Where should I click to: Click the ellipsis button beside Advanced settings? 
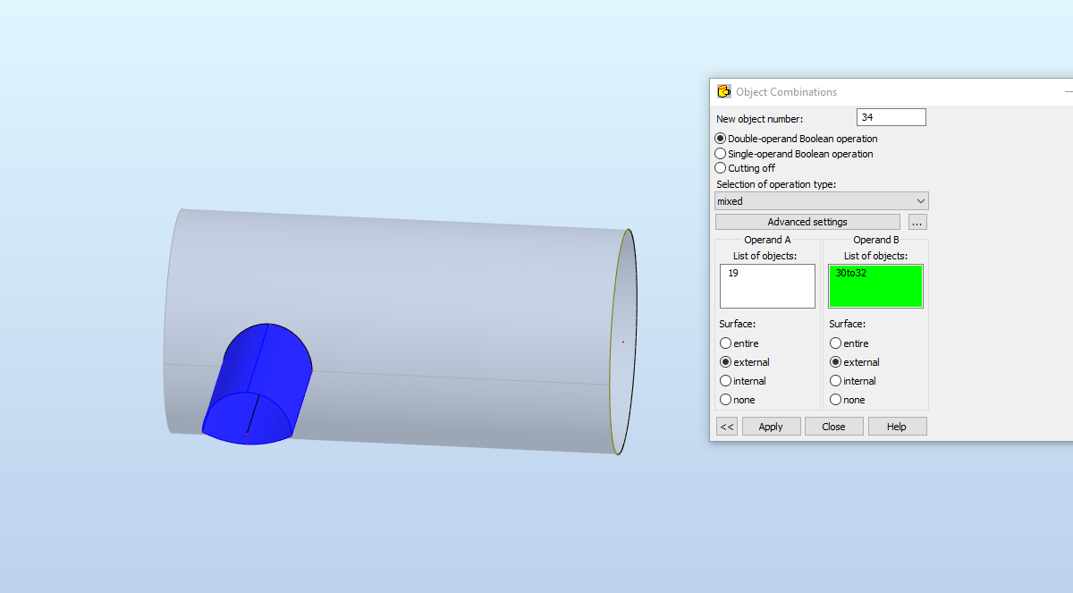[917, 222]
